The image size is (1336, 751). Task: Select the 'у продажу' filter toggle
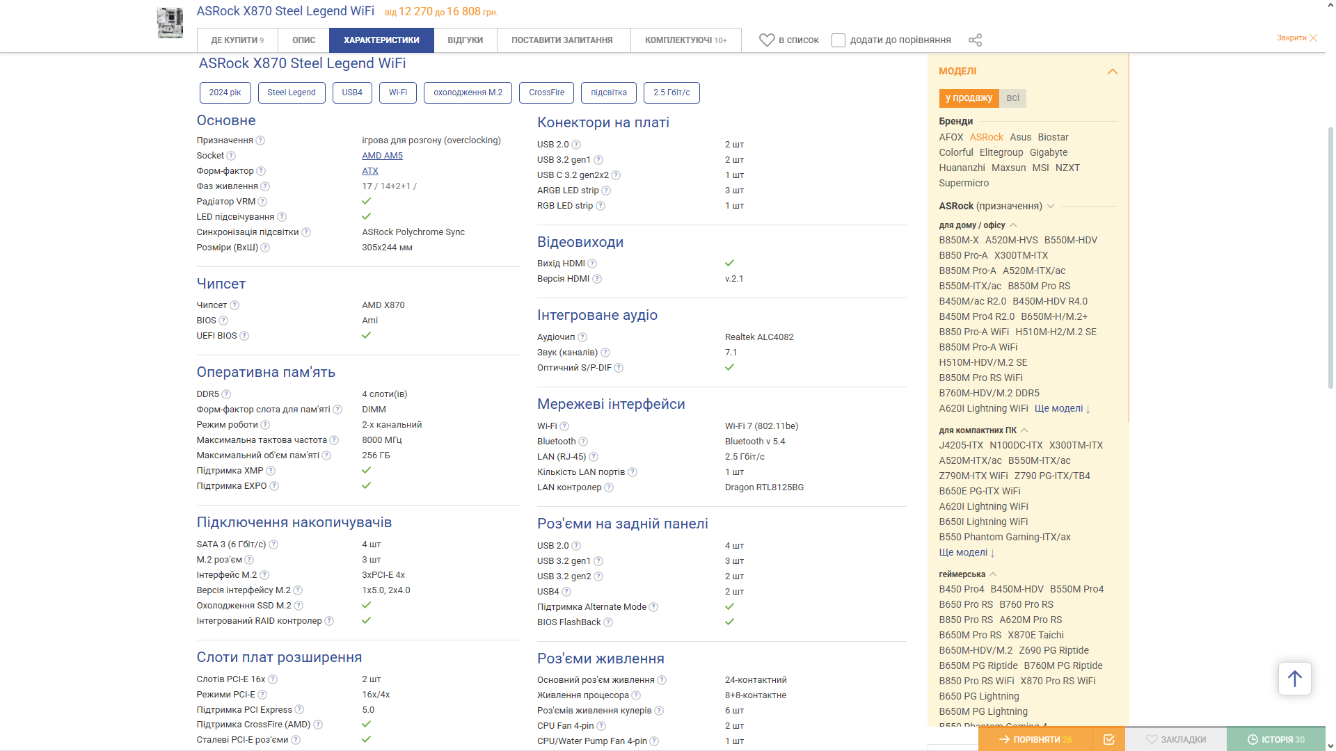(x=969, y=98)
